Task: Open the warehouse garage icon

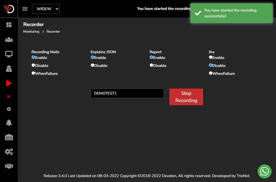Action: click(x=9, y=137)
